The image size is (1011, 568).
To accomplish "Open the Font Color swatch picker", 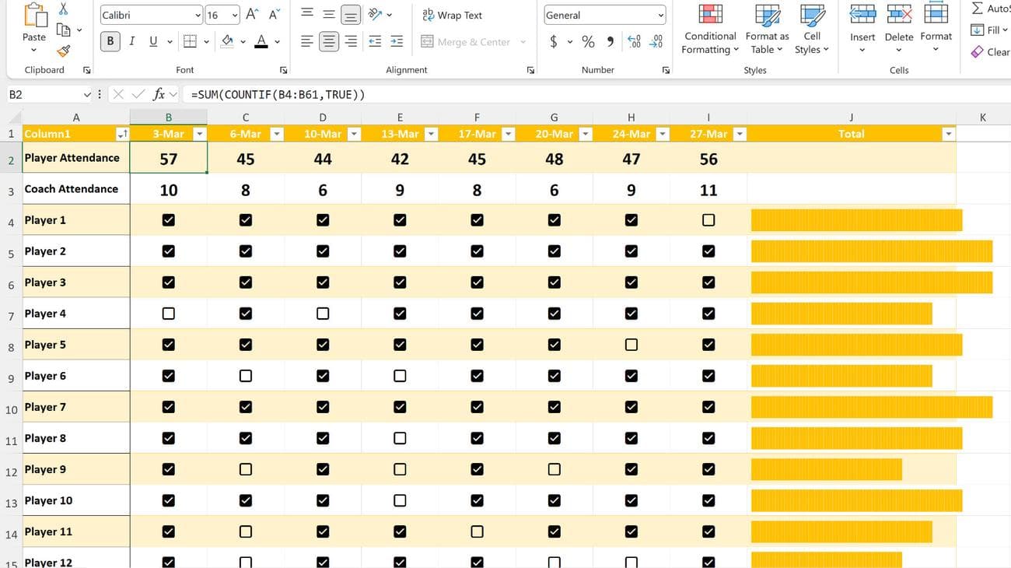I will (x=276, y=40).
